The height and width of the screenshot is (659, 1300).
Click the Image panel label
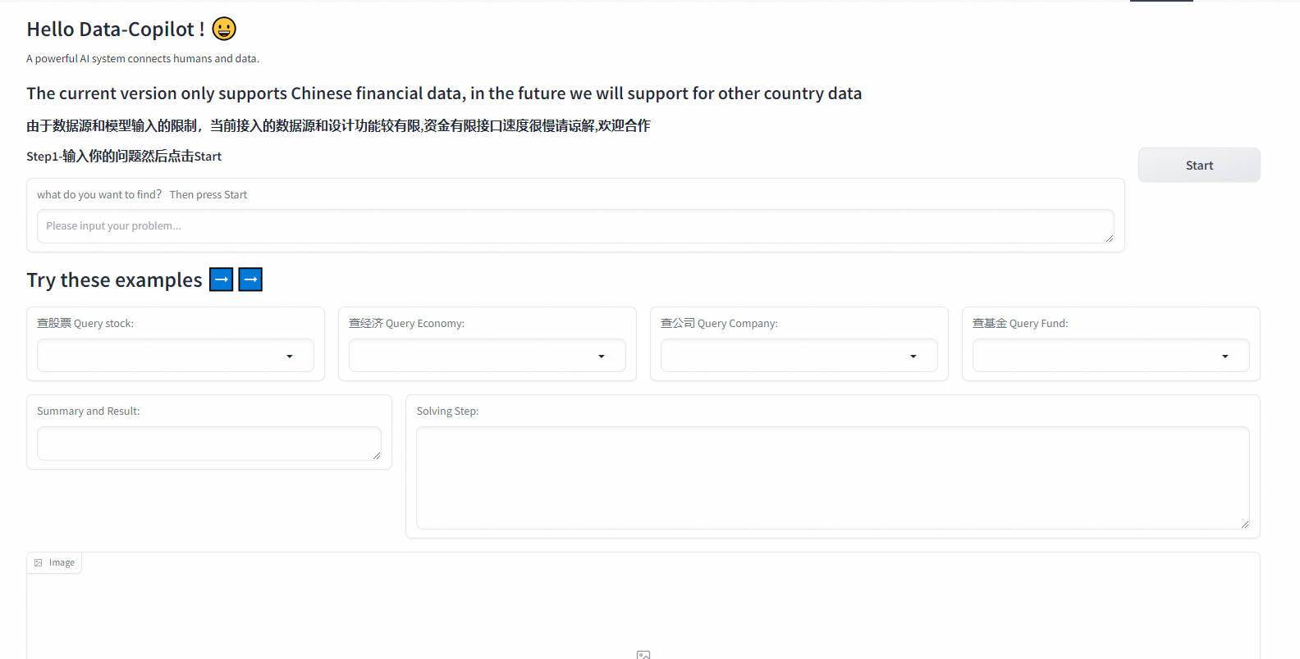(x=55, y=562)
